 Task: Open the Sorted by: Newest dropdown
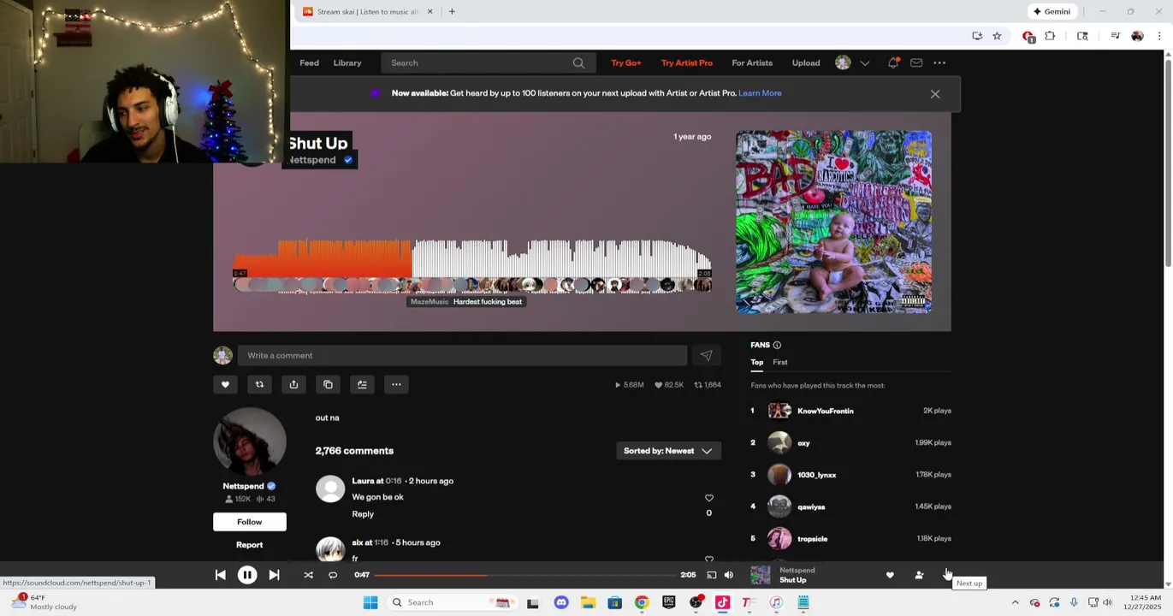[x=668, y=451]
